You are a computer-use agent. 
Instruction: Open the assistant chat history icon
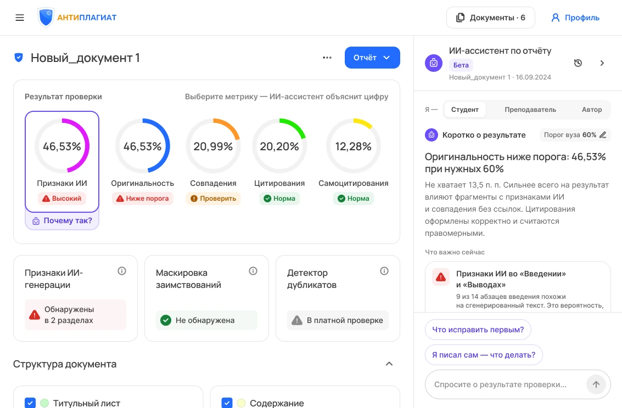(x=578, y=63)
